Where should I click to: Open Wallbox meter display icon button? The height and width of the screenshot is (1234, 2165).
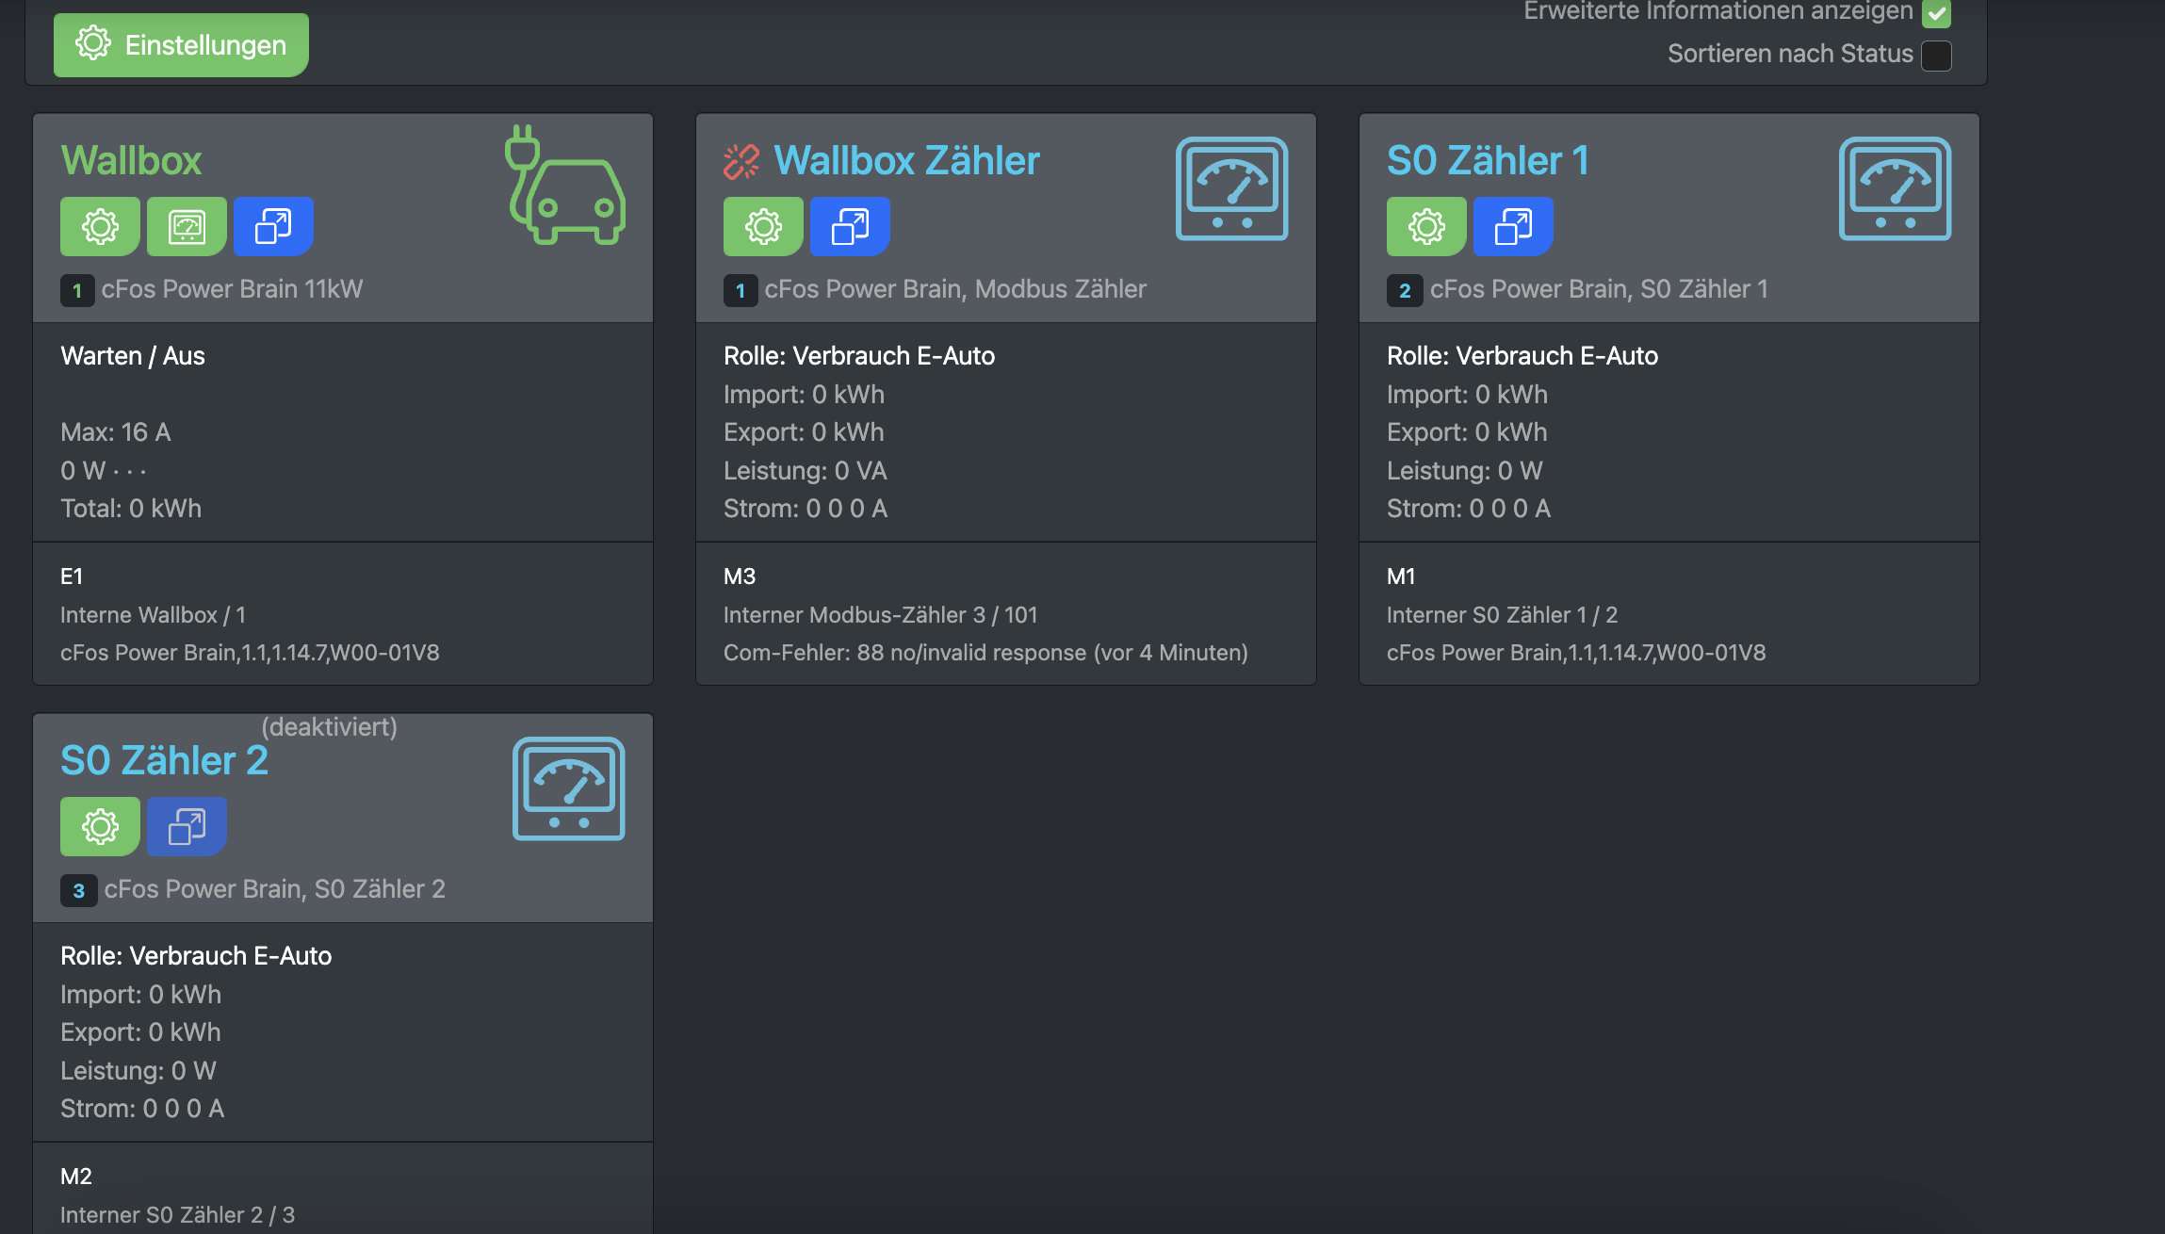(187, 226)
